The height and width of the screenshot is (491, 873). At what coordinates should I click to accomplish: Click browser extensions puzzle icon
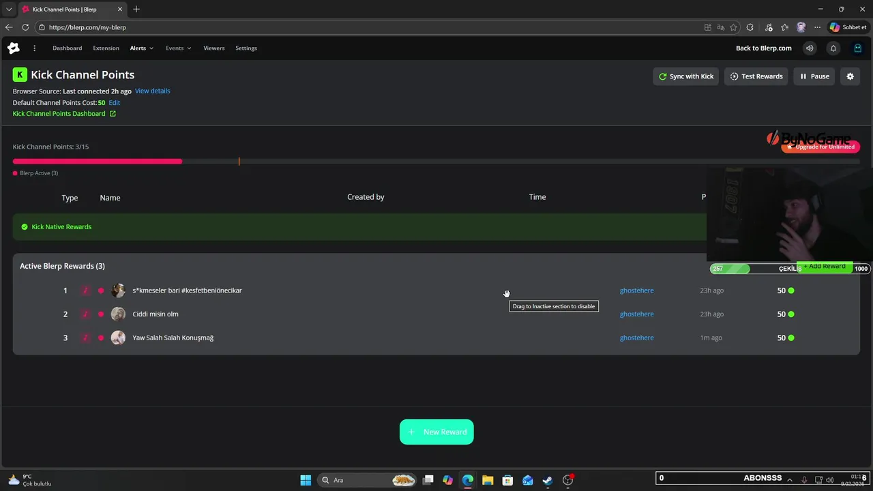coord(750,27)
